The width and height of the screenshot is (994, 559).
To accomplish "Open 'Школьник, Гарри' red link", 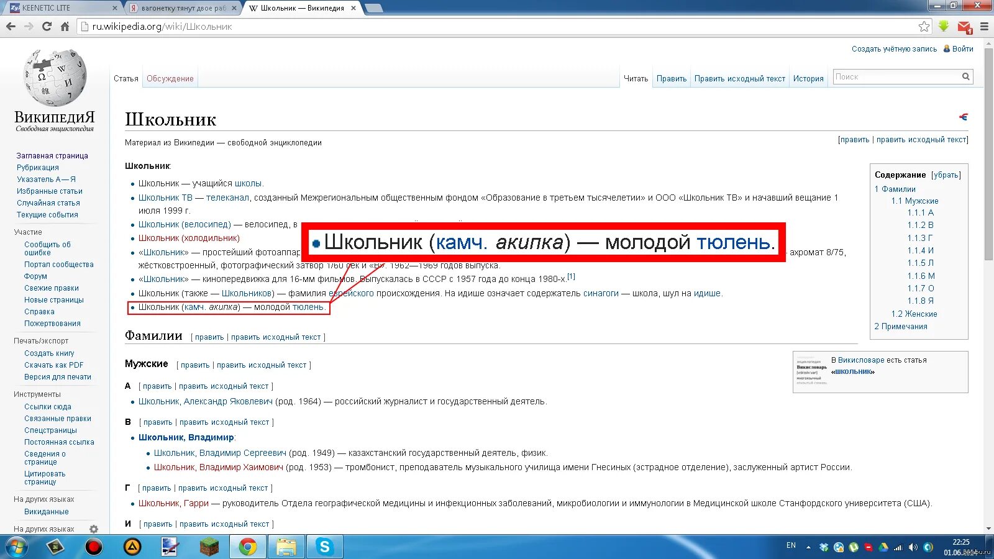I will click(173, 503).
